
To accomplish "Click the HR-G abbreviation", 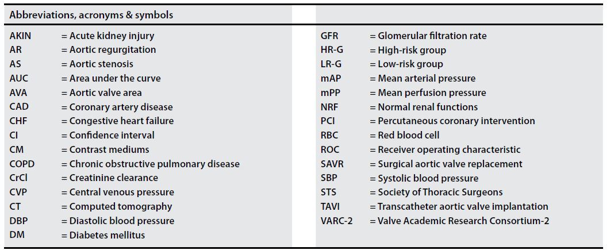I will (x=332, y=50).
